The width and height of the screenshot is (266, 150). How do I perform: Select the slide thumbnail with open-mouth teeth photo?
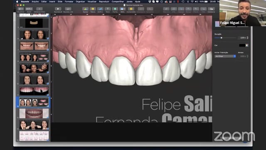coord(34,113)
